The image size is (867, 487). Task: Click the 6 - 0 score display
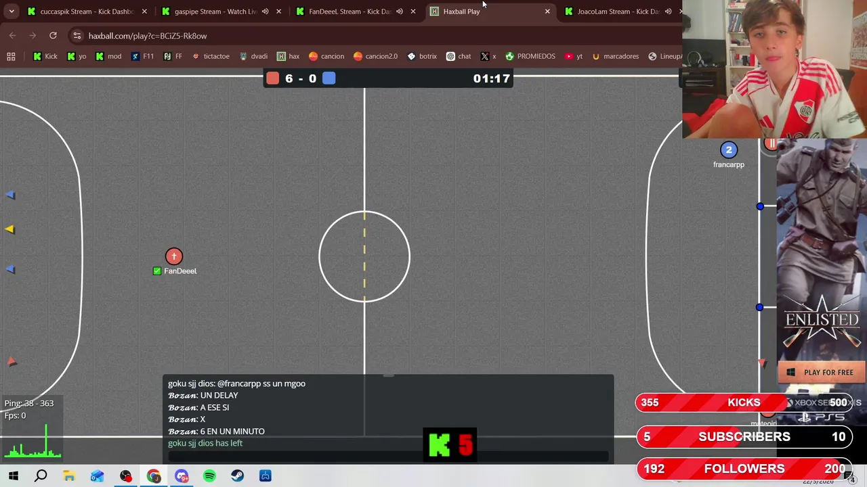(301, 78)
